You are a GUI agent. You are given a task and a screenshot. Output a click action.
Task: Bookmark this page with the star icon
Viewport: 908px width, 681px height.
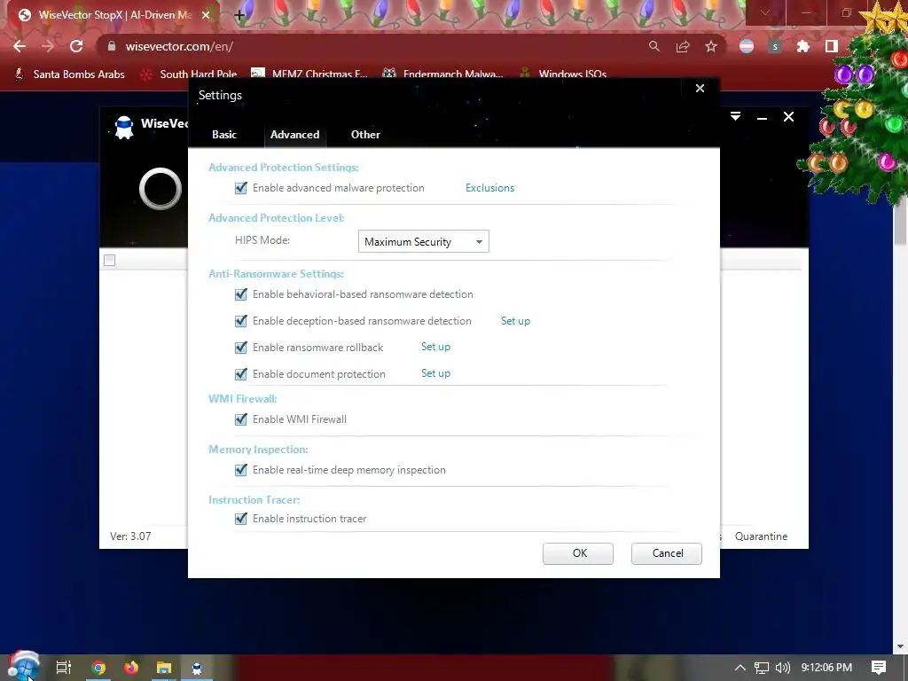pyautogui.click(x=711, y=46)
